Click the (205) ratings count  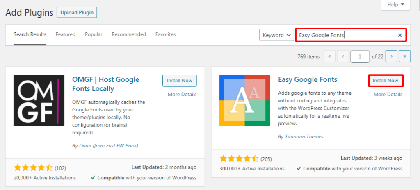coord(266,159)
